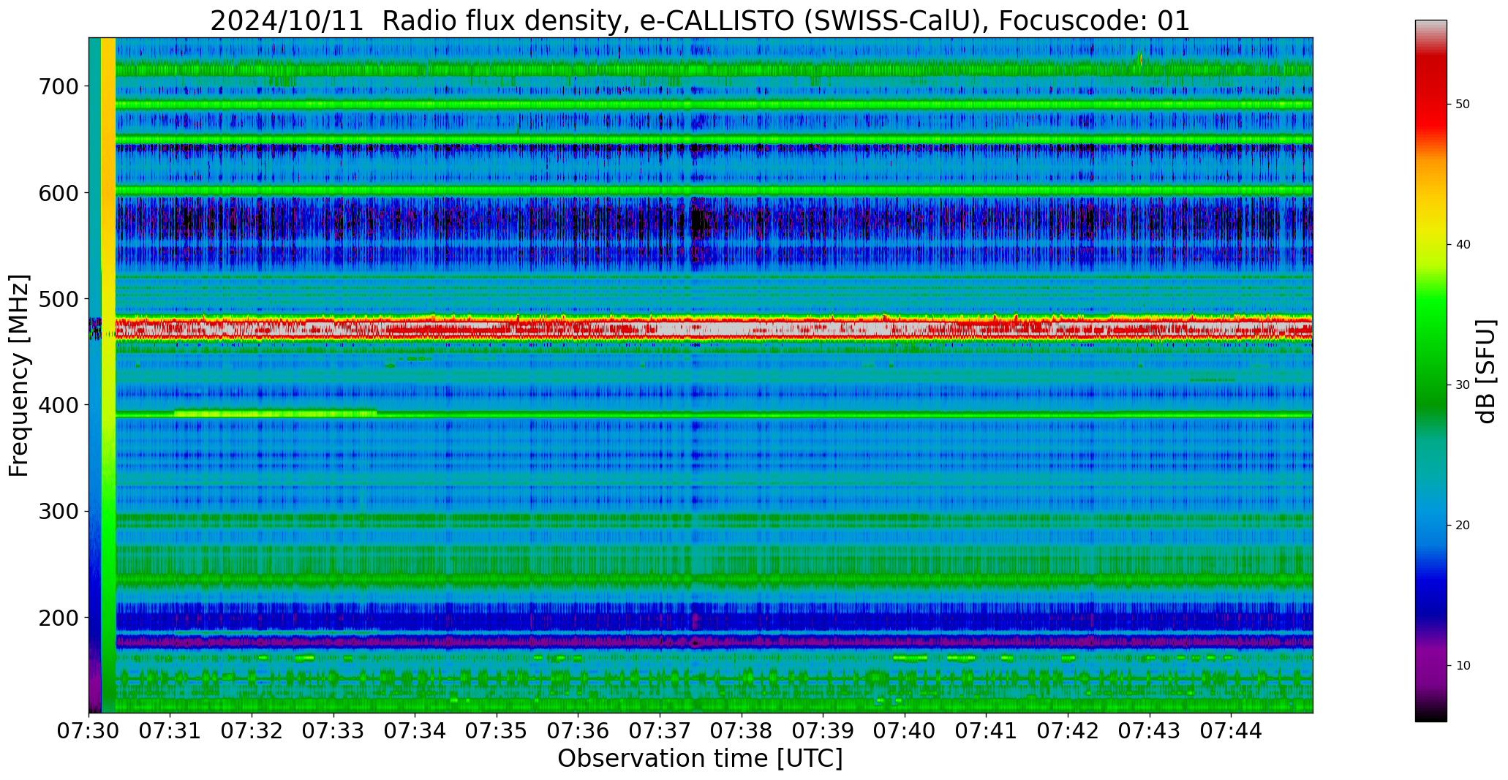Click the 07:34 time tick label
Screen dimensions: 1508x780
coord(415,730)
